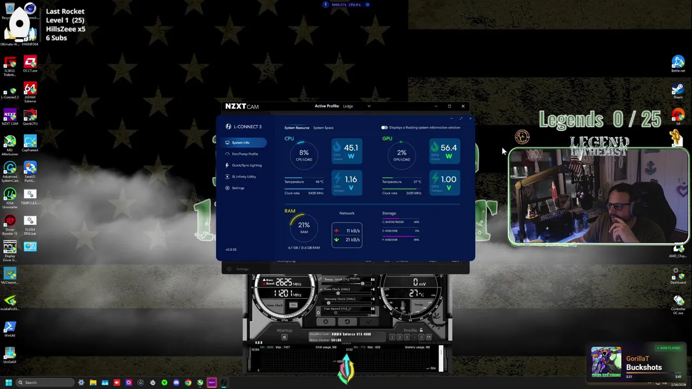Open MSI Afterburner desktop icon
Viewport: 692px width, 389px height.
10,145
